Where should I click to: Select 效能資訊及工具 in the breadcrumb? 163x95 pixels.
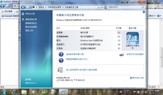[x=71, y=7]
